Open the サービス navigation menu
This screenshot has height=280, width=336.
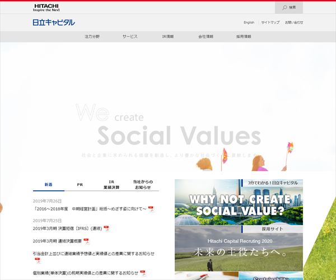130,36
